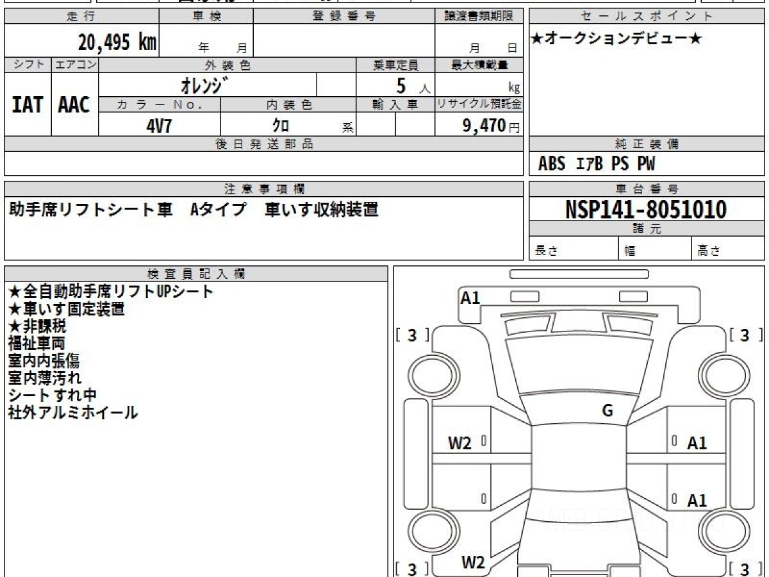Select the 最大積載量 header
The image size is (769, 577).
[479, 65]
